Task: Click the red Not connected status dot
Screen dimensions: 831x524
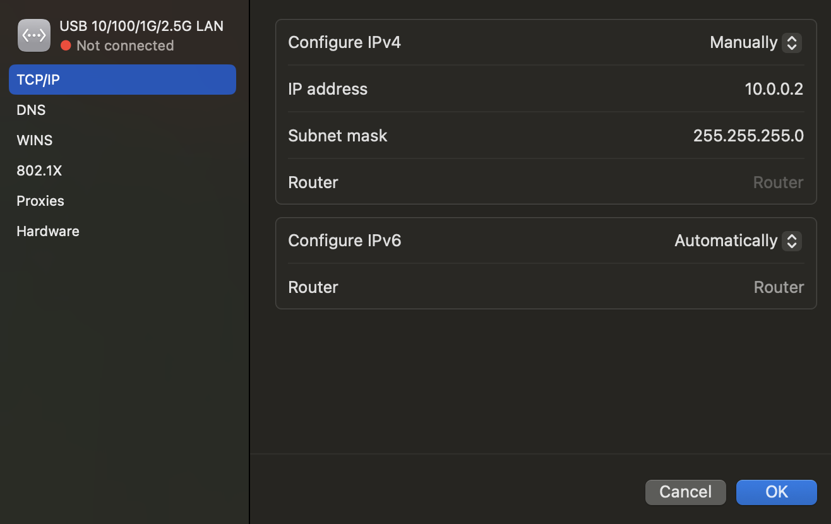Action: click(66, 46)
